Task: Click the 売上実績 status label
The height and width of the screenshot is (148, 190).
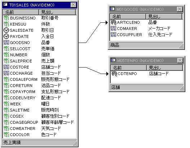Action: tap(12, 143)
